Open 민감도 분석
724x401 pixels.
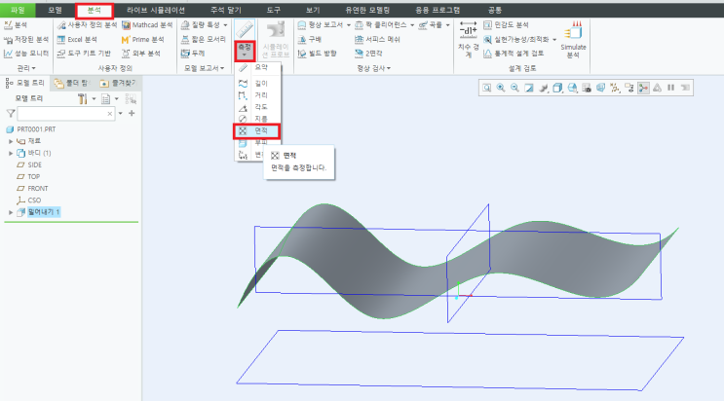tap(506, 25)
